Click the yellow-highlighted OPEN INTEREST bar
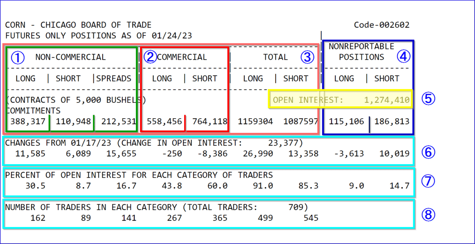Viewport: 475px width, 244px height. pos(341,100)
